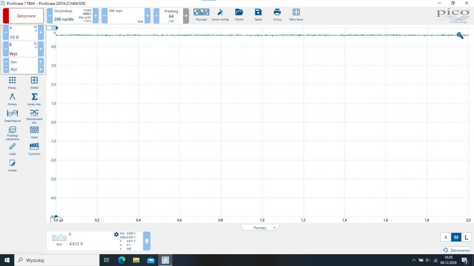474x266 pixels.
Task: Increase the Oscyloskop timebase with plus
Action: [96, 16]
